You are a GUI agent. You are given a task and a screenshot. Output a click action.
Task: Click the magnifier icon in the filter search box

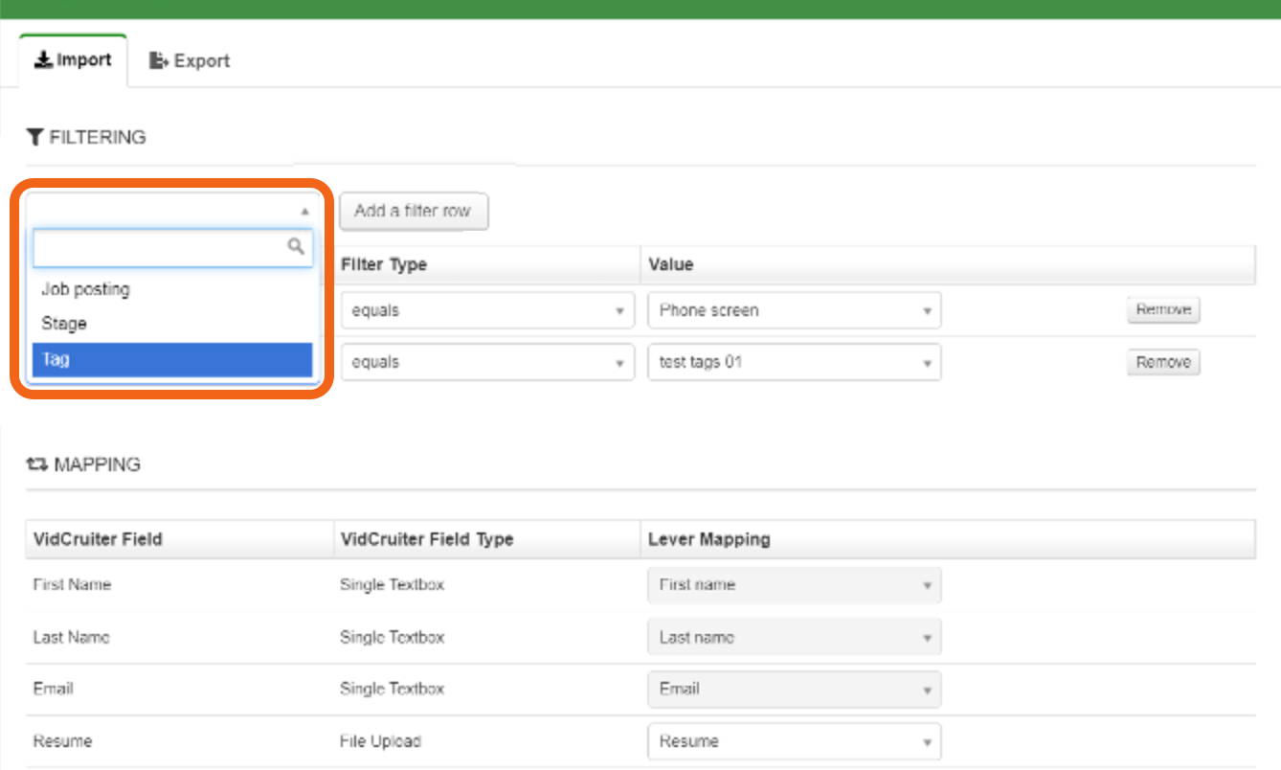pyautogui.click(x=296, y=247)
